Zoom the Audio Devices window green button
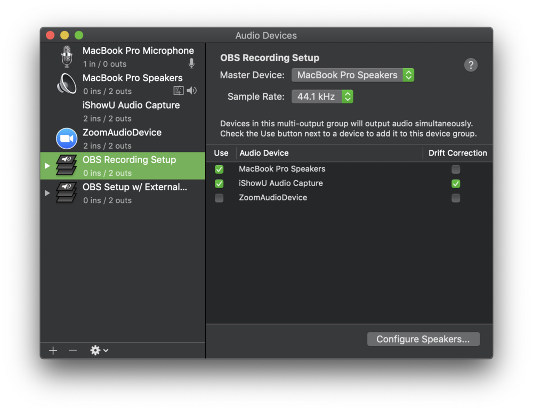Viewport: 533px width, 412px height. 79,35
